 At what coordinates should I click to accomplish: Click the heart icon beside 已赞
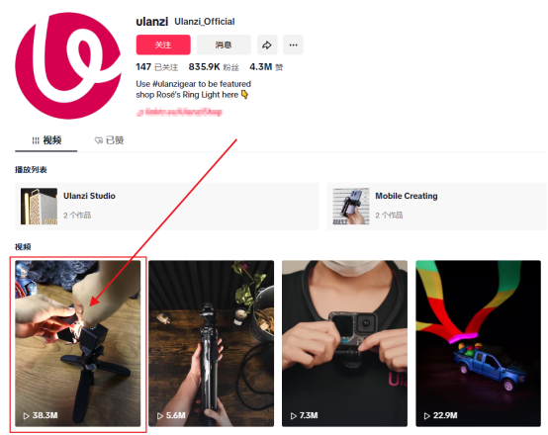point(99,140)
